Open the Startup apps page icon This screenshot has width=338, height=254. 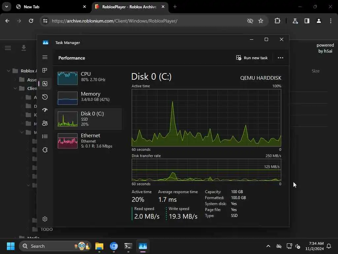click(45, 110)
